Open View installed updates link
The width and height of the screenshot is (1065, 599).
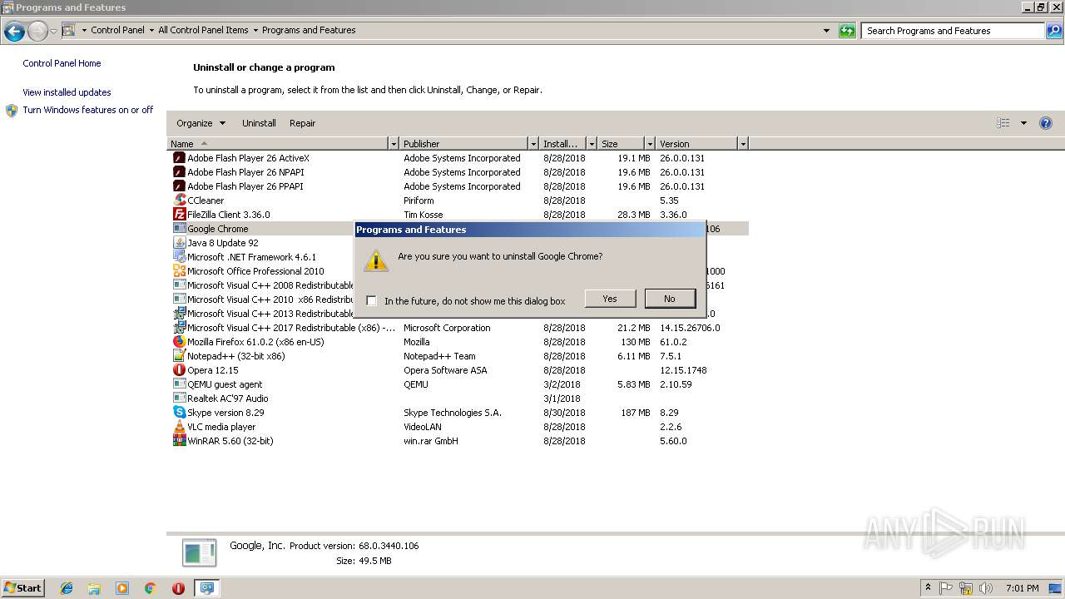(x=67, y=92)
